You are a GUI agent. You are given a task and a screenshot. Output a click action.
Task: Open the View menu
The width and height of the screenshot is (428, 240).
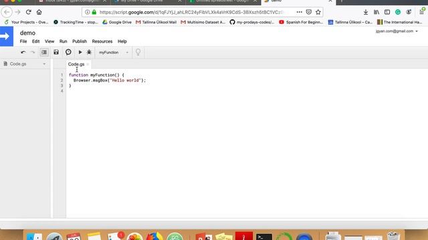coord(49,41)
